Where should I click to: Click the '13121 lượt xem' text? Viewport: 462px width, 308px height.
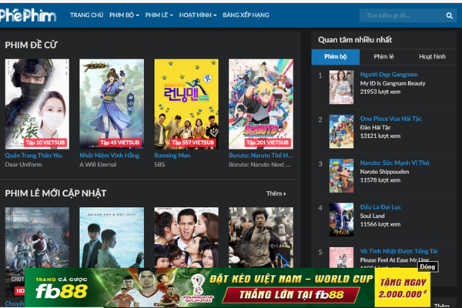(x=380, y=136)
